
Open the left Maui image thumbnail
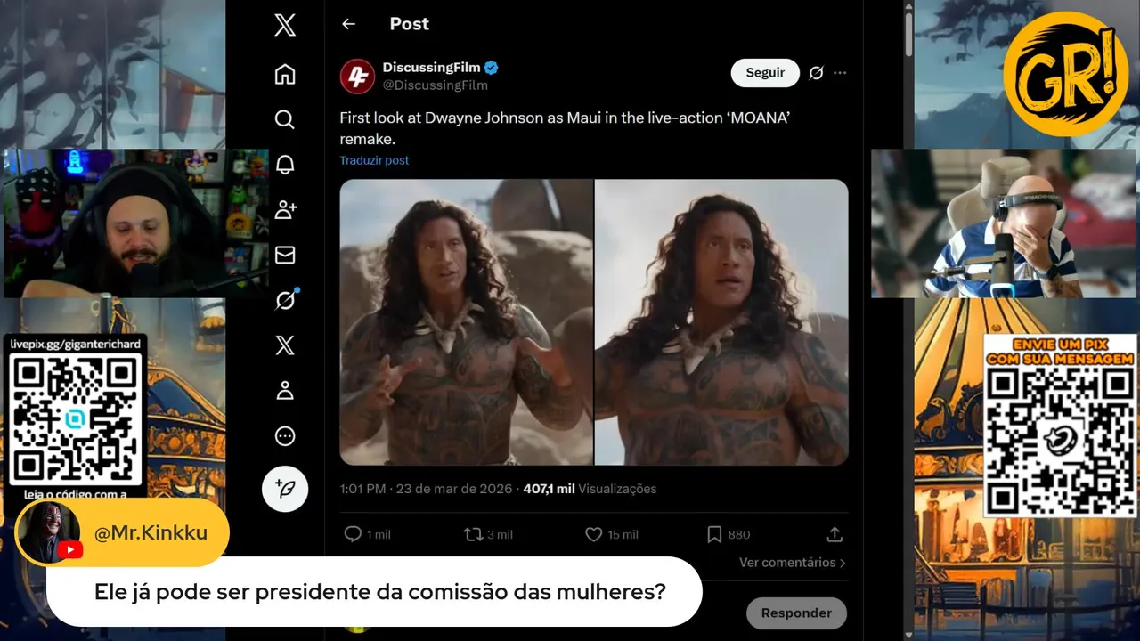(467, 322)
